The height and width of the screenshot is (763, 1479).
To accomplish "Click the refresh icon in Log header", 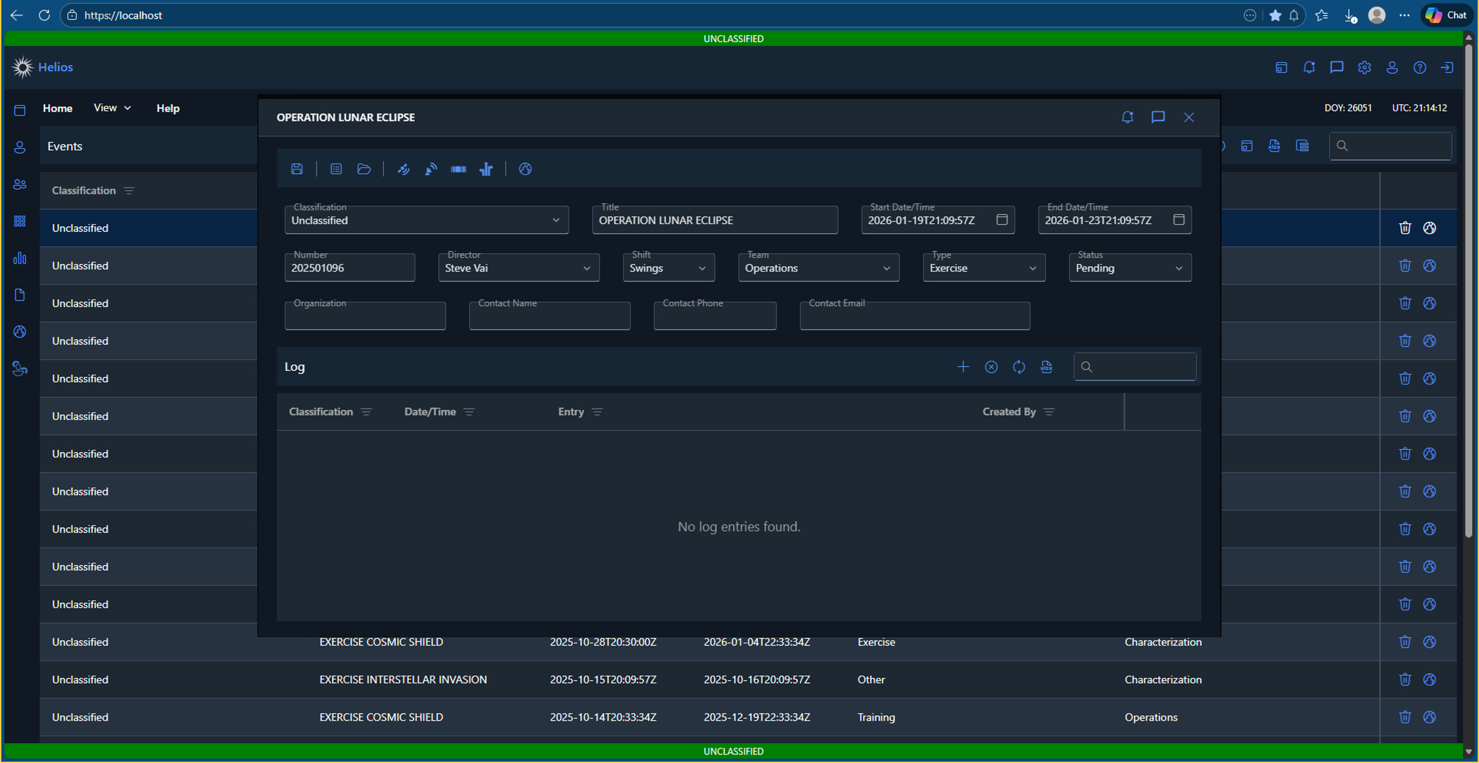I will coord(1019,367).
